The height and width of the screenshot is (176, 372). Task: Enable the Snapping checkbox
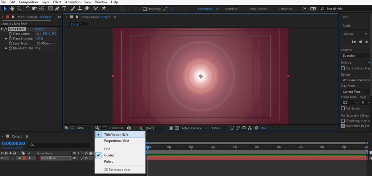coord(145,9)
